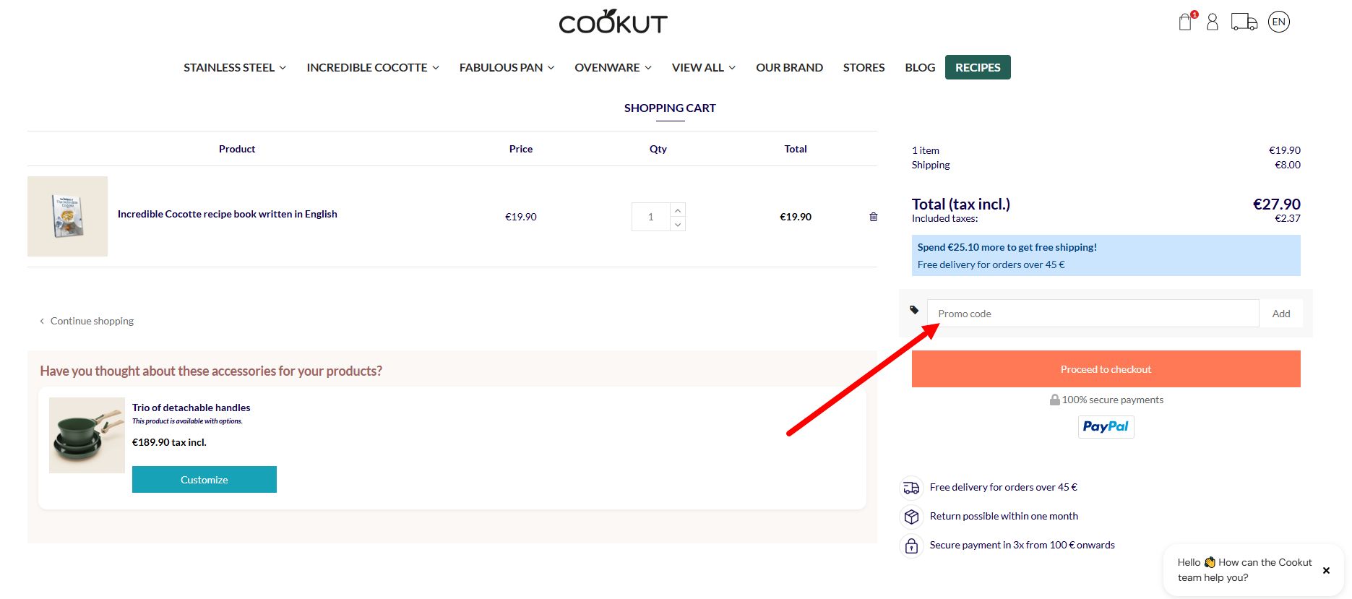Image resolution: width=1352 pixels, height=599 pixels.
Task: Open the detachable handles pans thumbnail
Action: coord(87,435)
